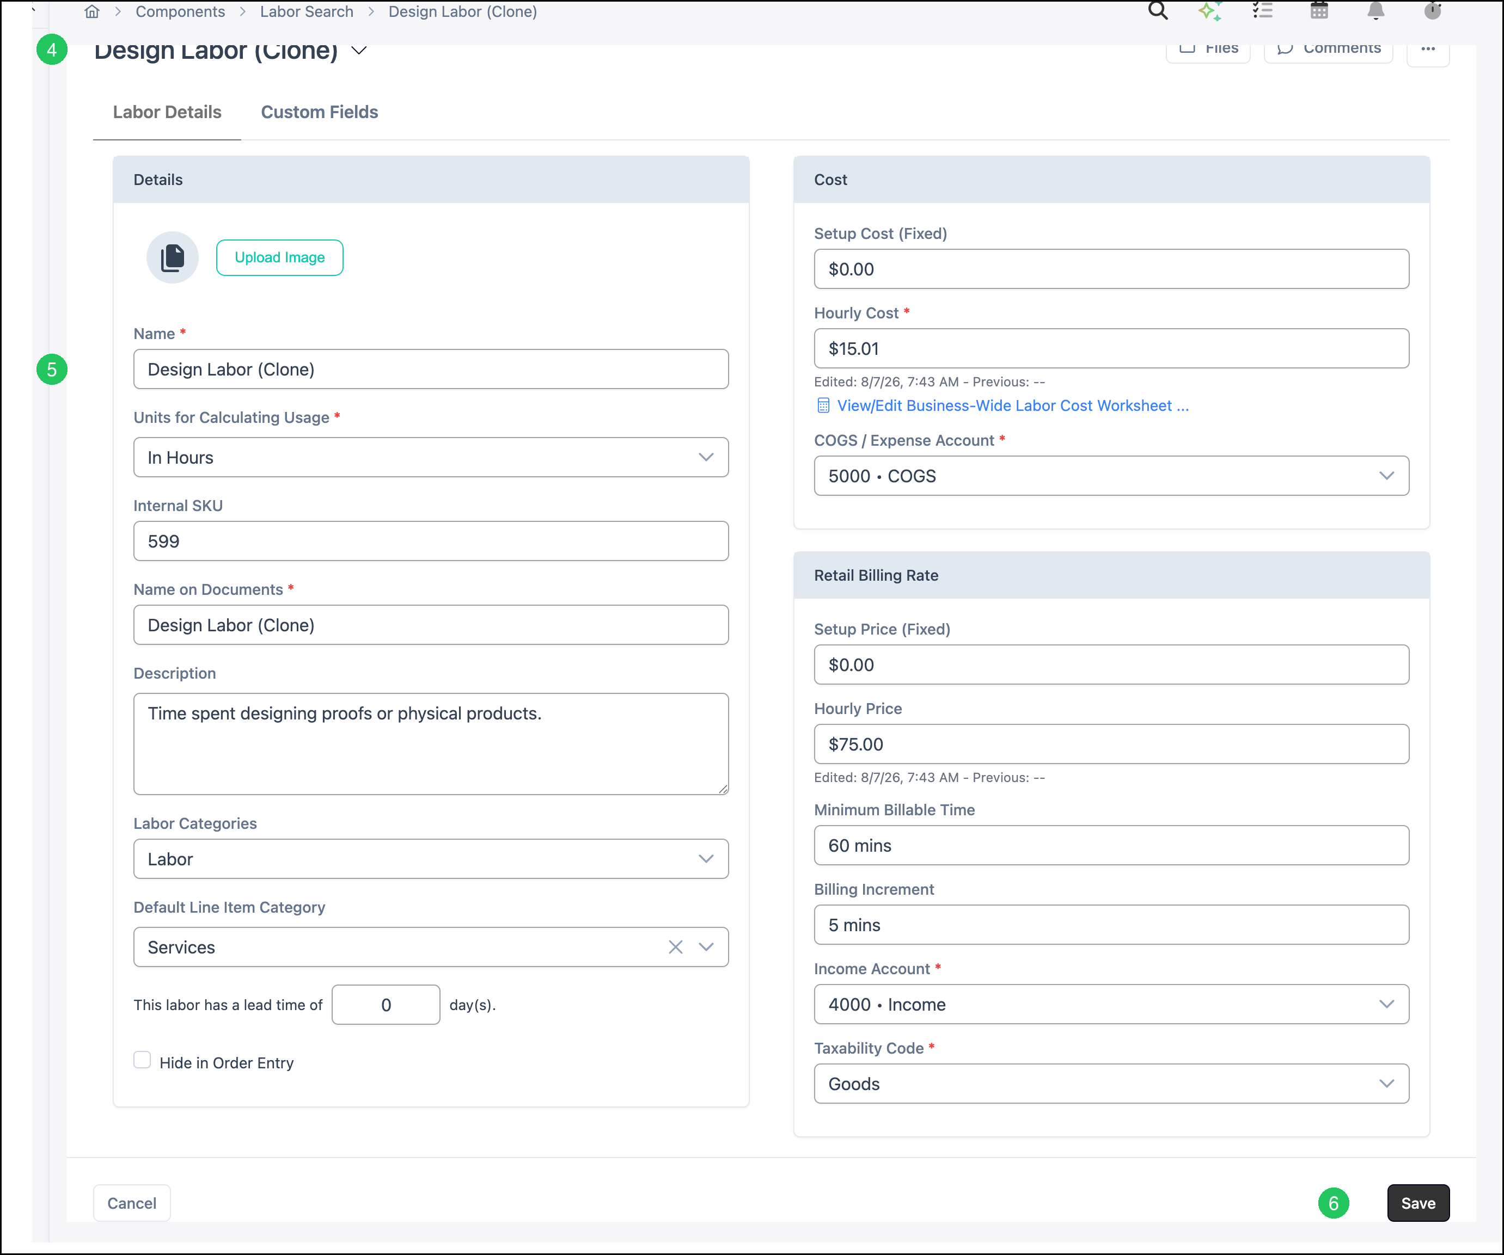Click the Setup Price (Fixed) field
Screen dimensions: 1504x1255
click(x=1111, y=665)
